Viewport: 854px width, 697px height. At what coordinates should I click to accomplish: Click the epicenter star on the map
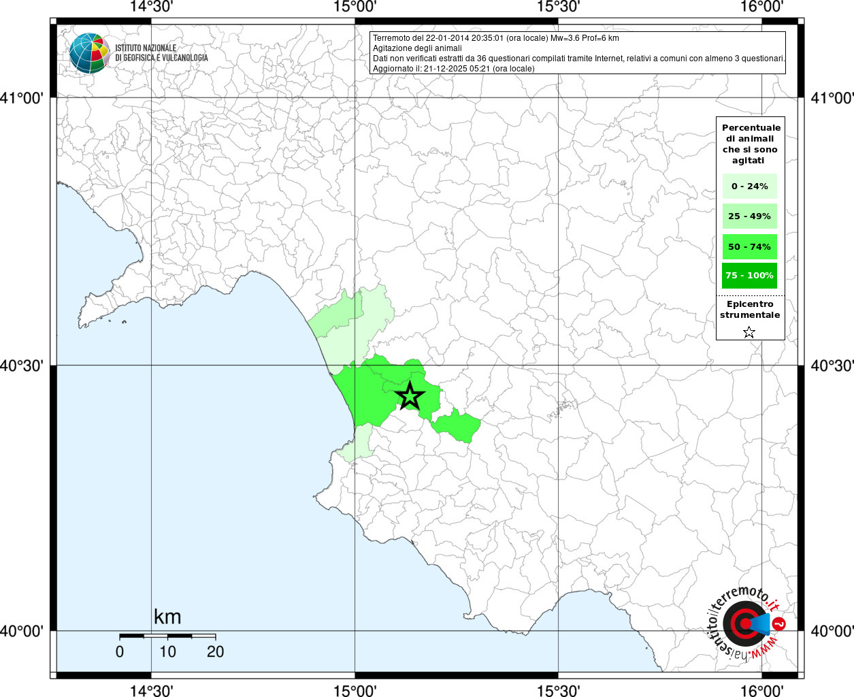click(x=410, y=395)
